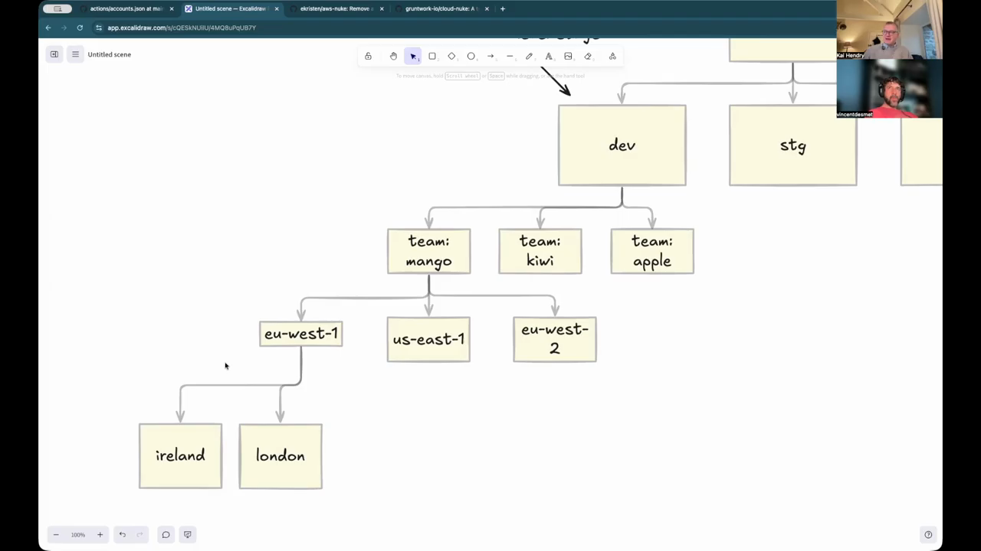Toggle the keep-tool-active lock

click(368, 56)
